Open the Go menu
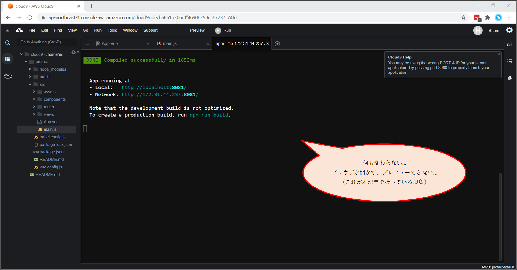The width and height of the screenshot is (517, 270). [86, 30]
